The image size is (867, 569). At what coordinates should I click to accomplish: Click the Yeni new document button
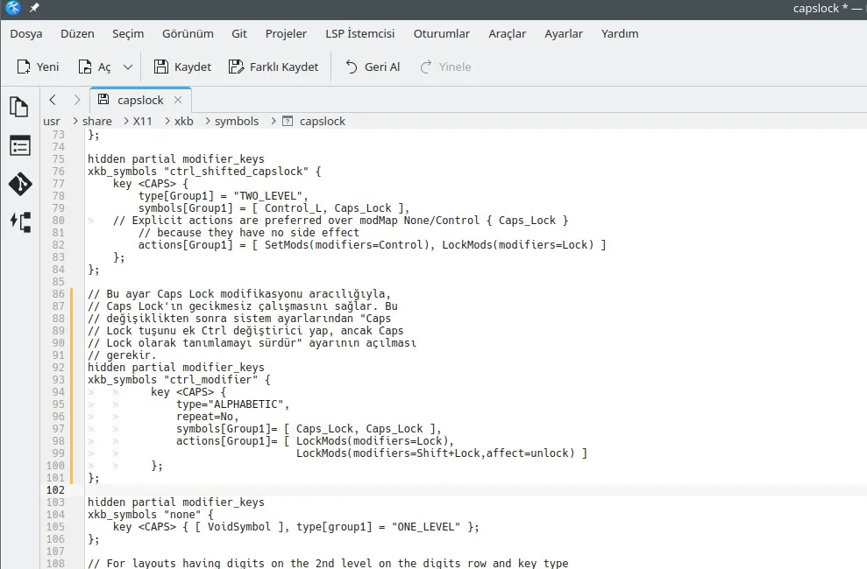pyautogui.click(x=39, y=67)
